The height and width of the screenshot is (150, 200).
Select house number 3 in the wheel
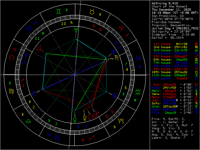56,123
